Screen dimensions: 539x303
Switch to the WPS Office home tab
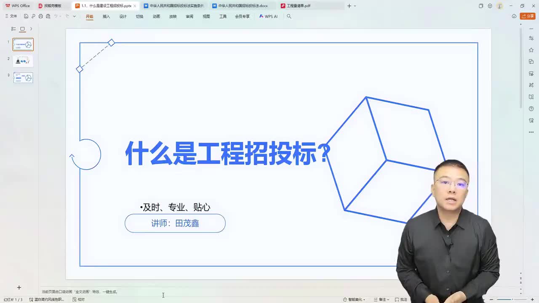[x=18, y=6]
